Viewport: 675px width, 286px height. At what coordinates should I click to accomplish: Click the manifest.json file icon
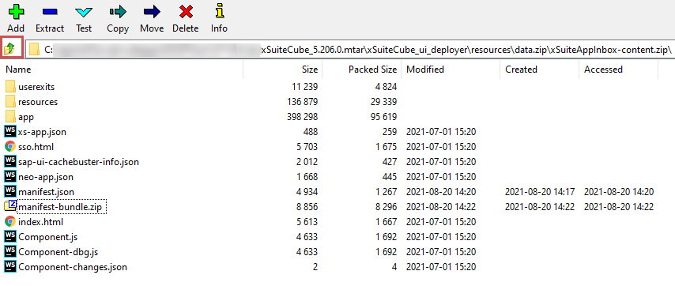[x=11, y=192]
